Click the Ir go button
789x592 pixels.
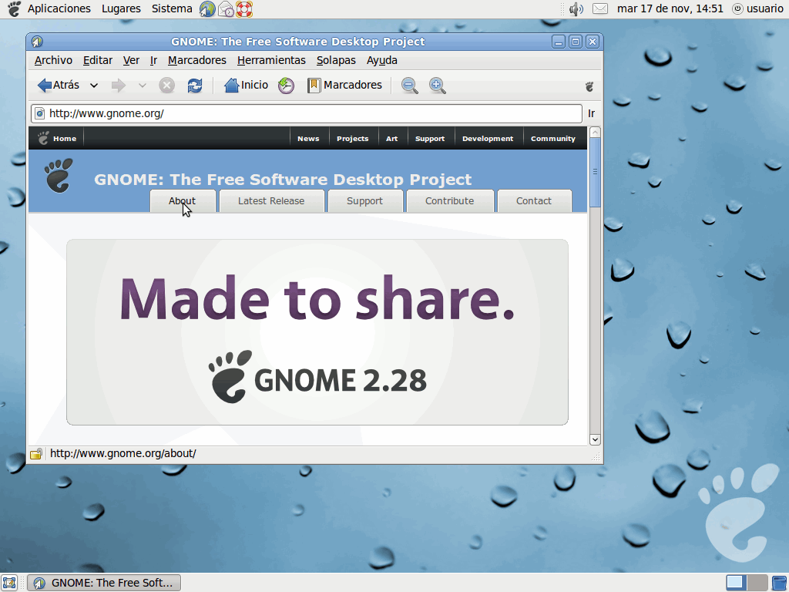(x=591, y=114)
